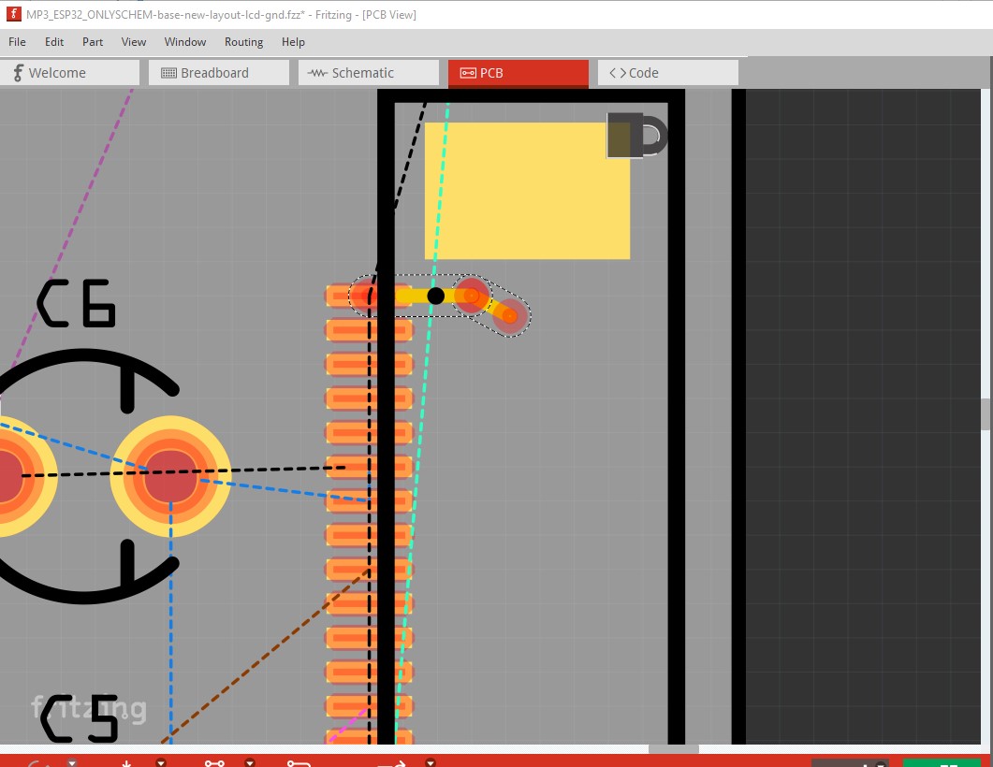Click the Fritzing app icon in title bar
The width and height of the screenshot is (993, 767).
click(x=13, y=15)
